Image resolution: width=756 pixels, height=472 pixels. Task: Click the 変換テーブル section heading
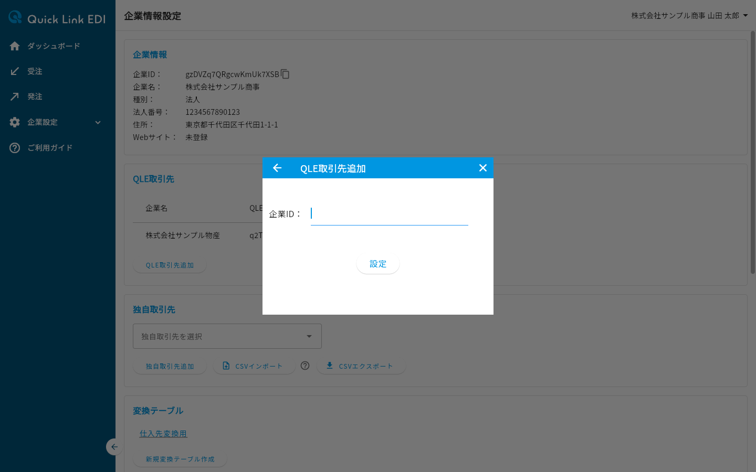tap(158, 411)
